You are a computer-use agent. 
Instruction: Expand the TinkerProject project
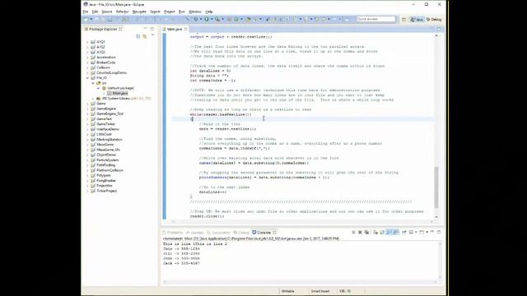88,191
